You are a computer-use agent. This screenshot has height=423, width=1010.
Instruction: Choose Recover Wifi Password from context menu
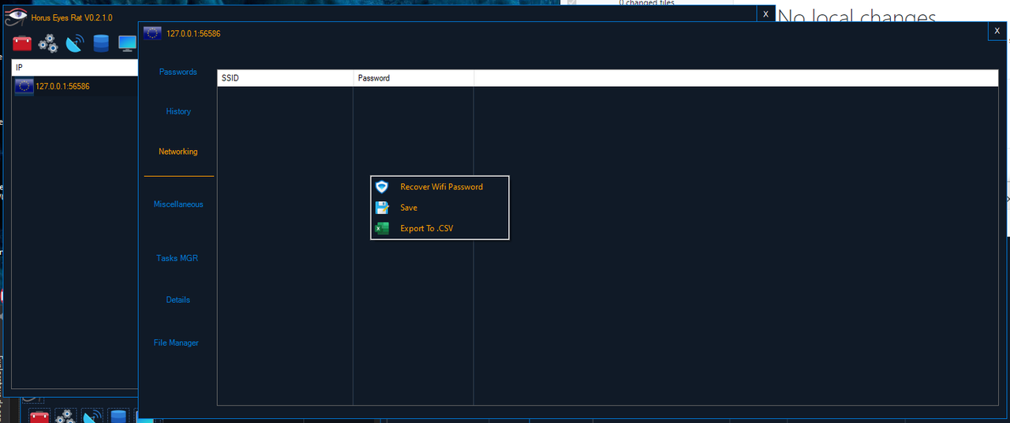pos(441,187)
